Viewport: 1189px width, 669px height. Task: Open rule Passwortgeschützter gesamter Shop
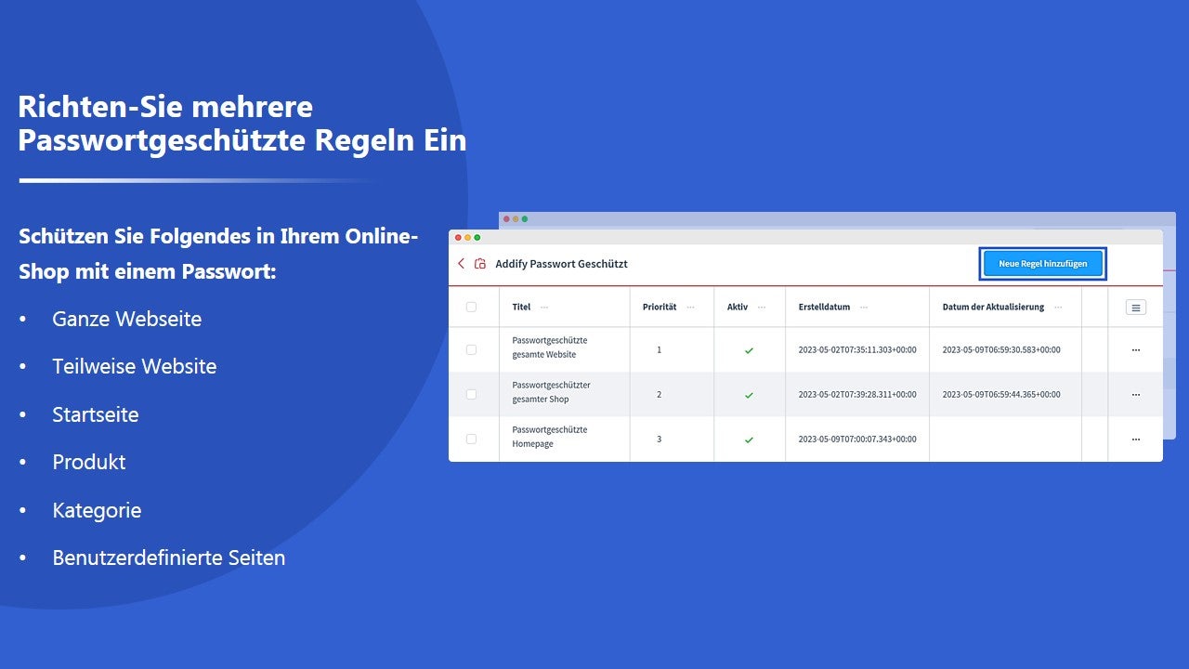551,392
